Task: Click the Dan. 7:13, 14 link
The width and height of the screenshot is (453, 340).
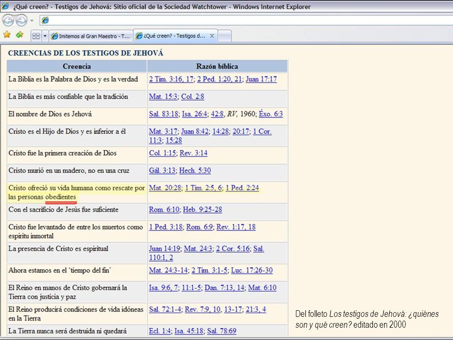Action: [x=225, y=288]
